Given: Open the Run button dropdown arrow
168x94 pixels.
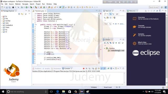Looking at the screenshot, I should click(x=29, y=7).
